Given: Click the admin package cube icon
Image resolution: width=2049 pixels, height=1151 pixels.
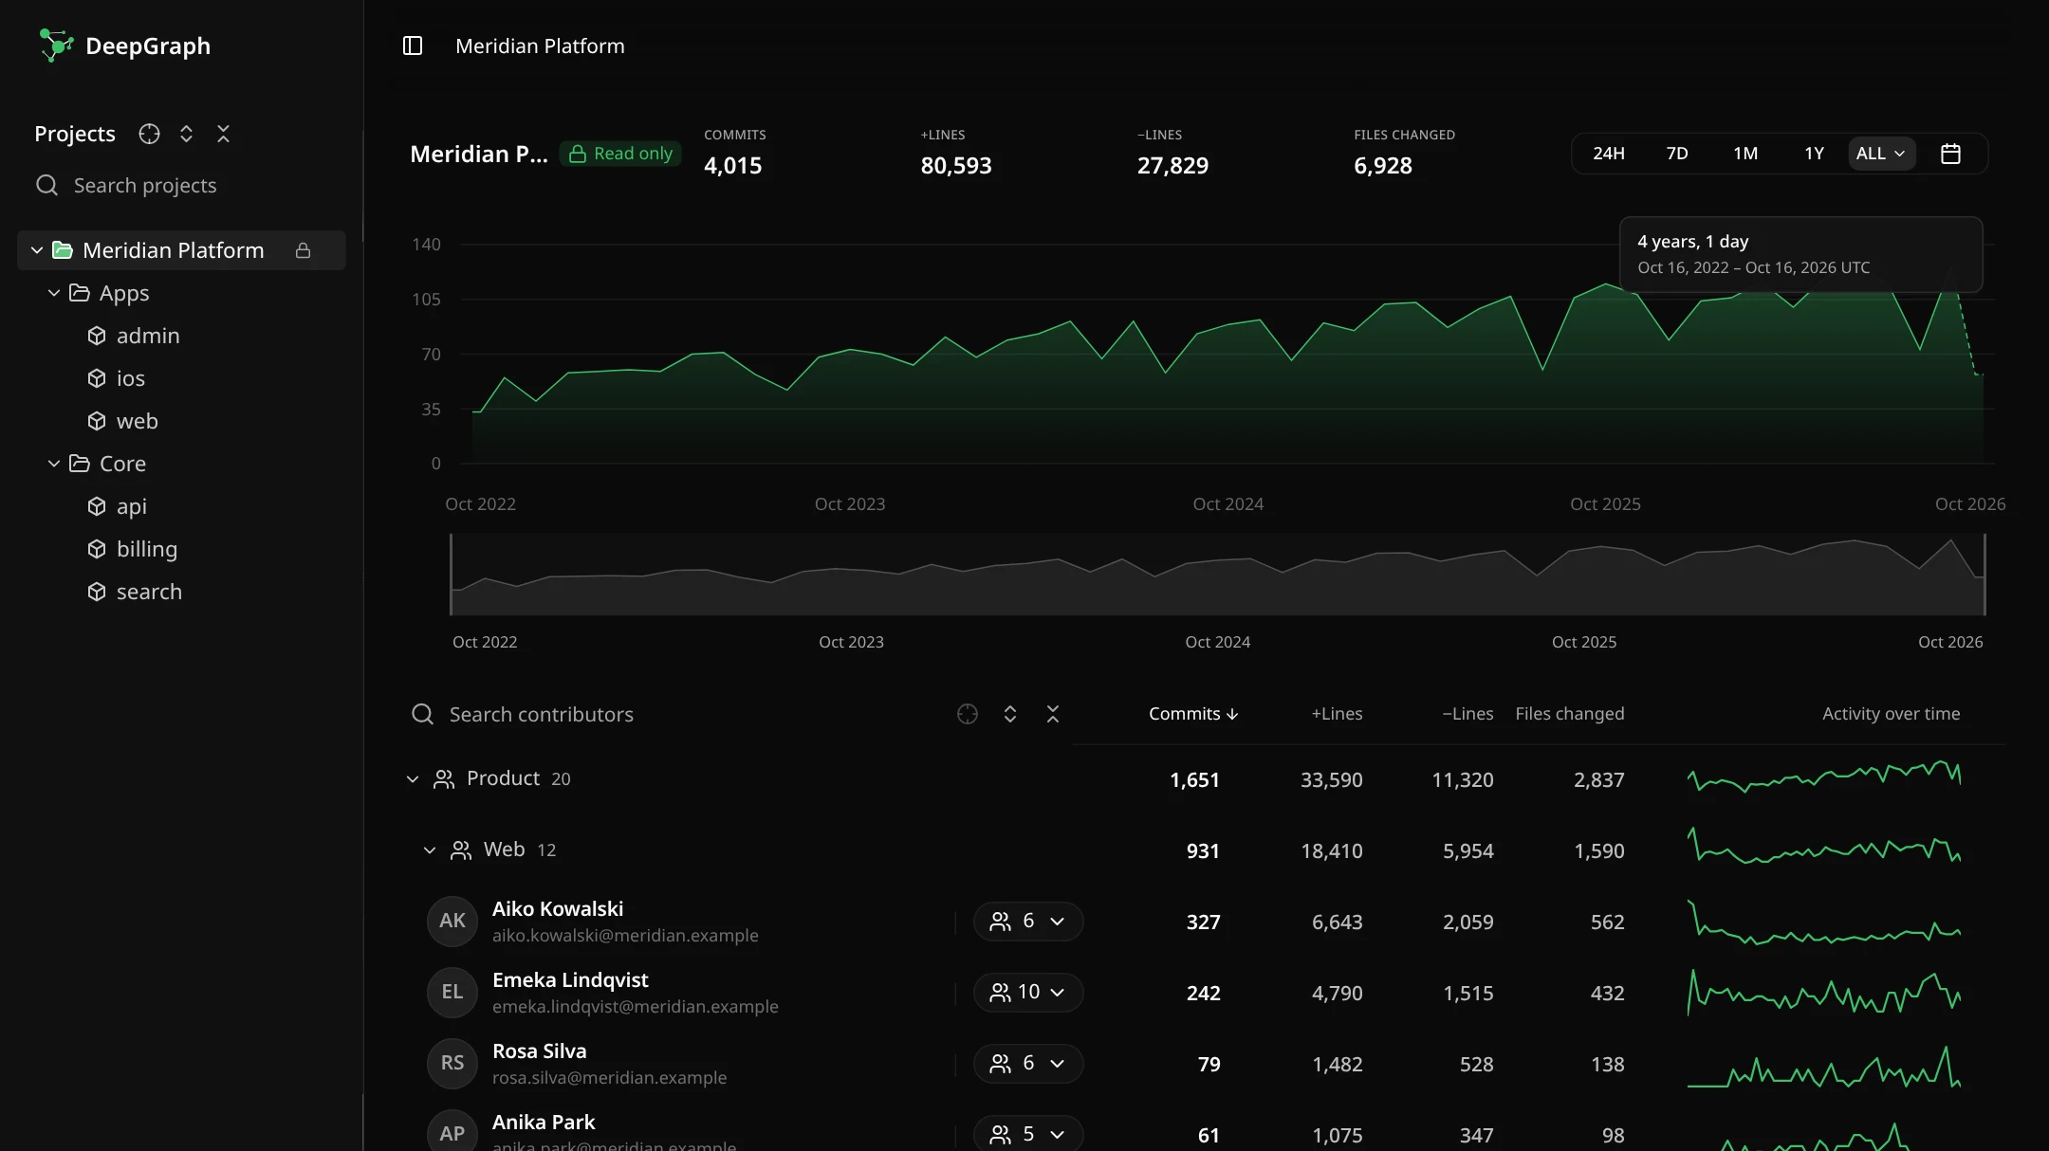Looking at the screenshot, I should [x=97, y=336].
